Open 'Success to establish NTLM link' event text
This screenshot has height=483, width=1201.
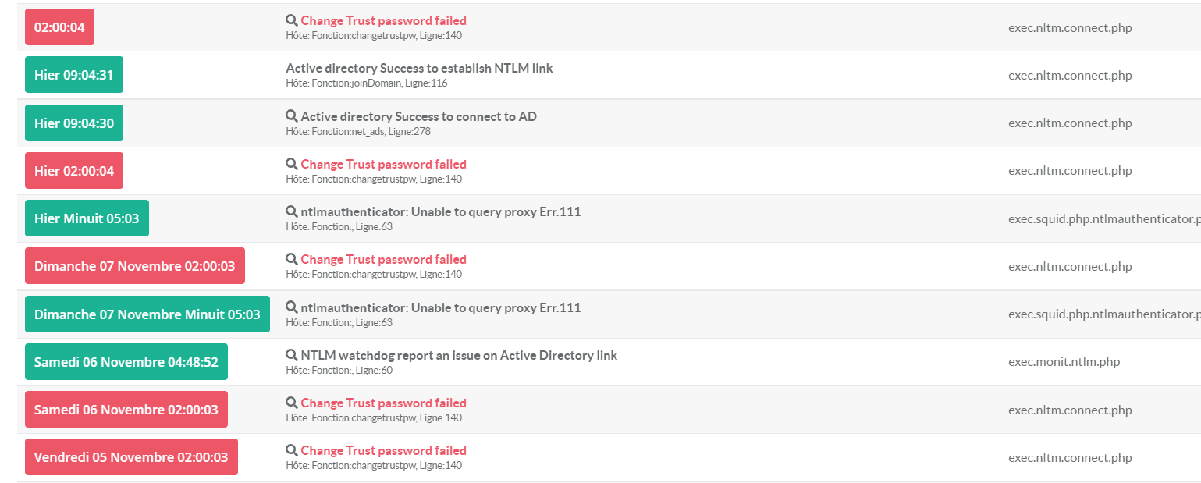click(419, 69)
